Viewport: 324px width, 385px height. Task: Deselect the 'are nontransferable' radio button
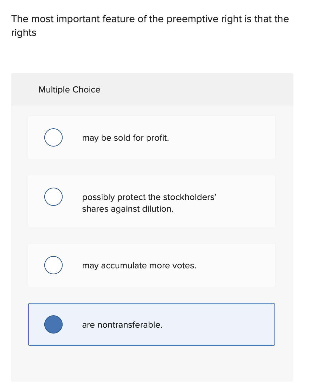(x=53, y=324)
